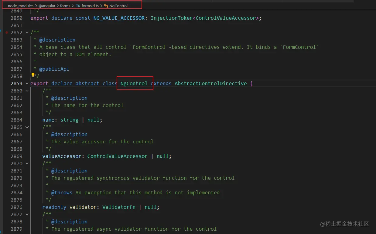This screenshot has height=234, width=376.
Task: Open the @angular breadcrumb segment
Action: (x=47, y=6)
